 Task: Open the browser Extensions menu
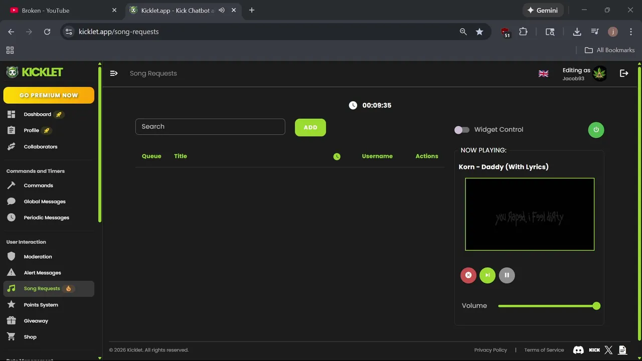coord(523,32)
